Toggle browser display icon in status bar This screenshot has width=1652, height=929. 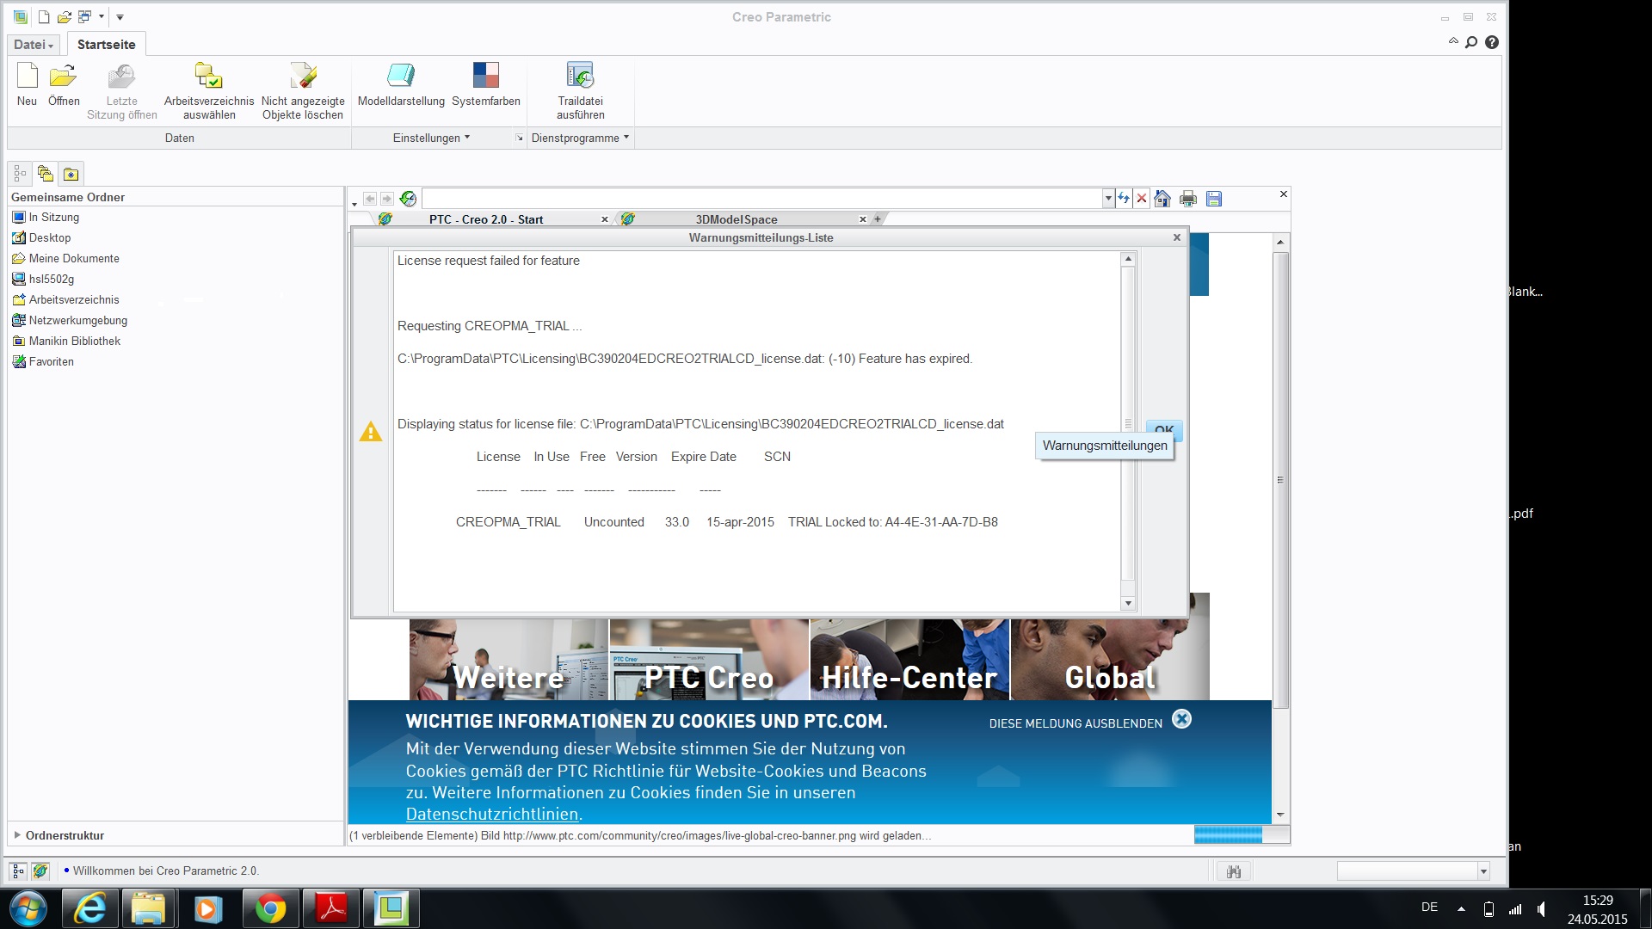click(x=40, y=871)
